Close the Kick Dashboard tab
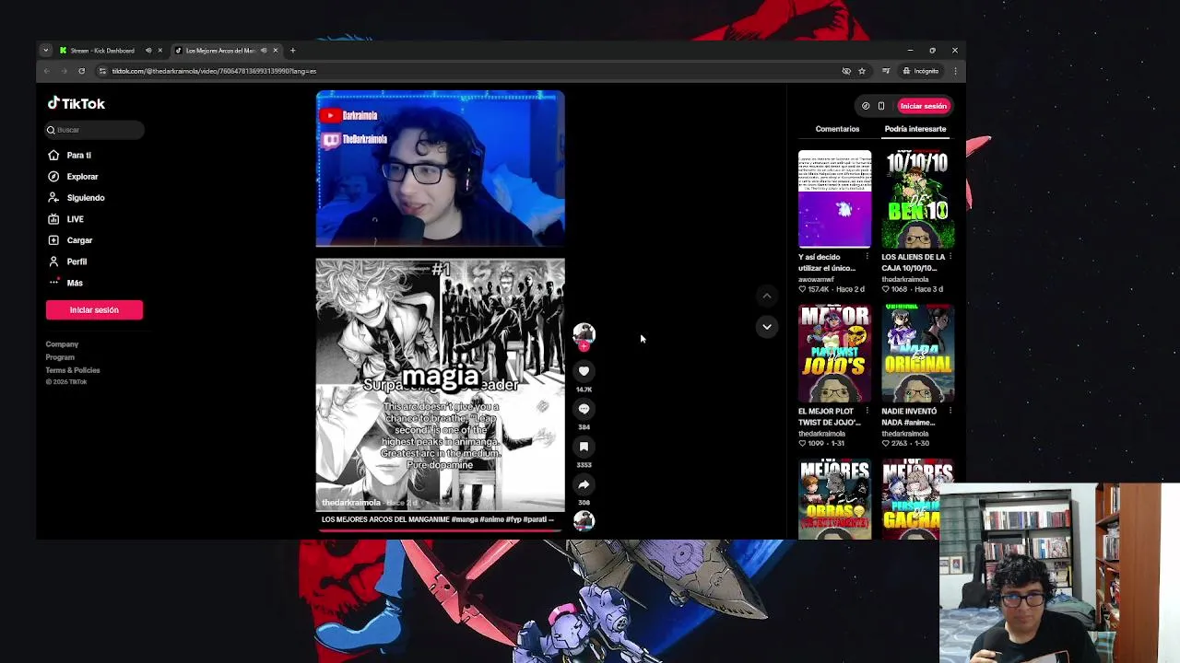Screen dimensions: 1180x663 coord(159,51)
